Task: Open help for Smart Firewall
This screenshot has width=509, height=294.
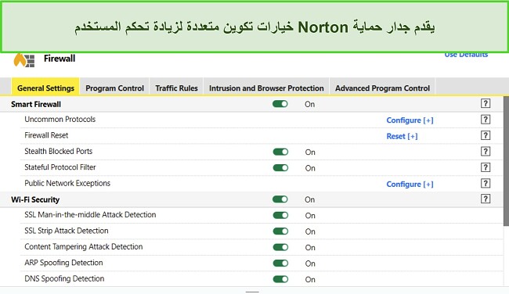Action: 486,104
